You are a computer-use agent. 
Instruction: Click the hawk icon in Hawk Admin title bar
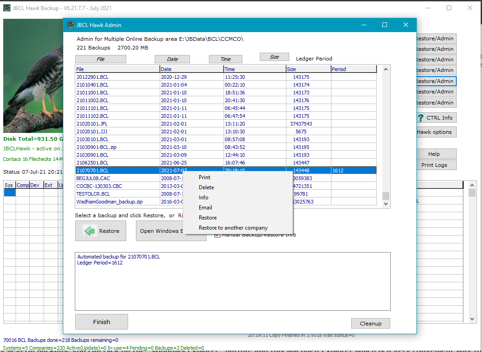[x=70, y=25]
